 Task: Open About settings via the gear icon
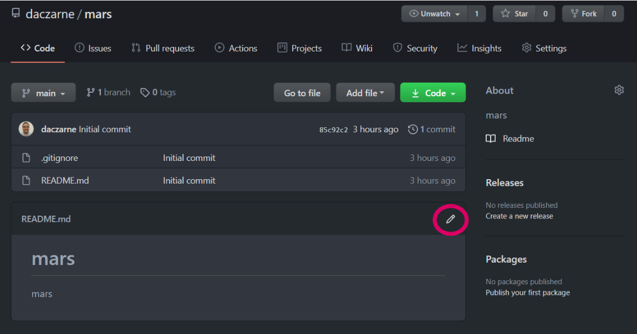click(619, 90)
